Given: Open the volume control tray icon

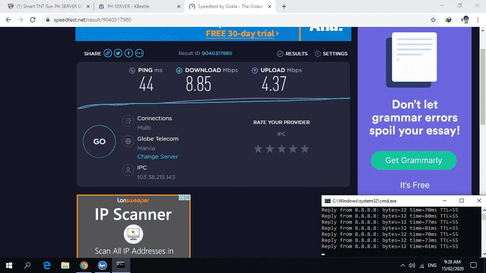Looking at the screenshot, I should (x=412, y=265).
